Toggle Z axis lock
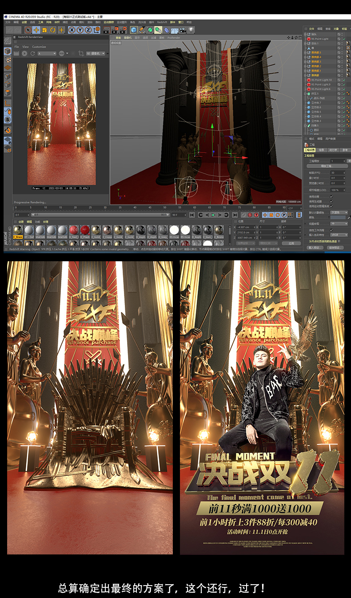 (x=88, y=30)
